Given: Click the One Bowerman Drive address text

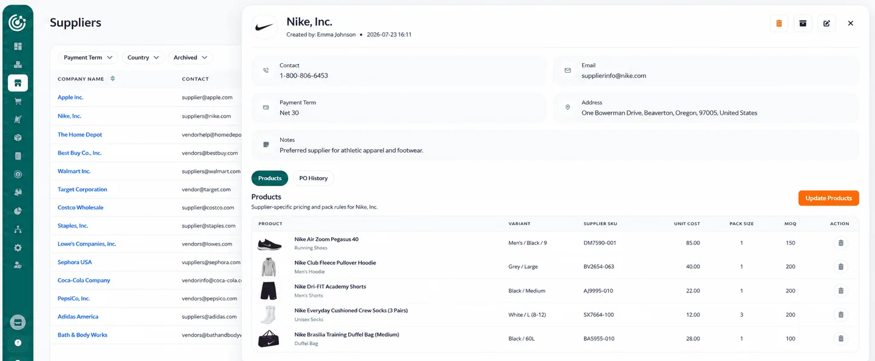Looking at the screenshot, I should pyautogui.click(x=669, y=113).
